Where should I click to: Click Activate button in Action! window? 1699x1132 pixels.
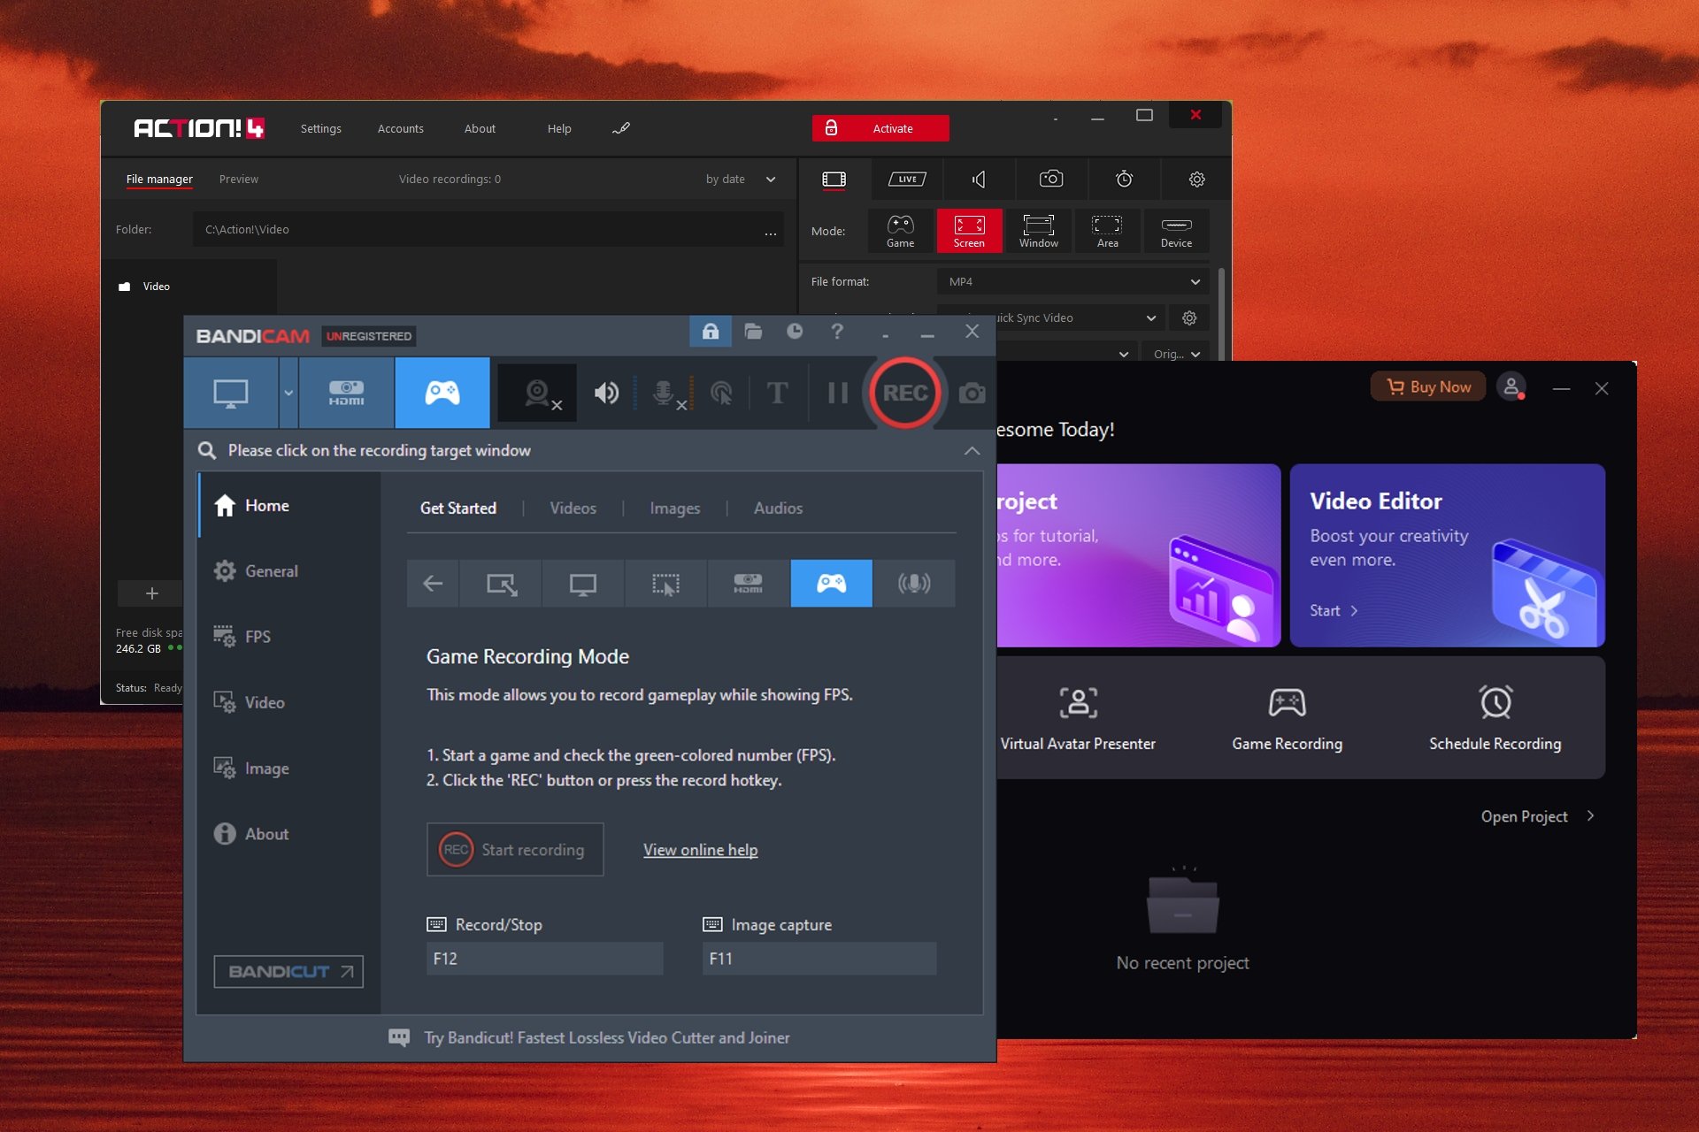tap(880, 128)
